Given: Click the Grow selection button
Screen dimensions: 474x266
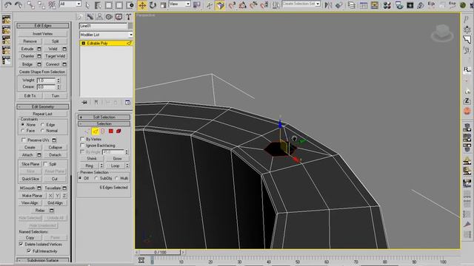Looking at the screenshot, I should (x=117, y=158).
